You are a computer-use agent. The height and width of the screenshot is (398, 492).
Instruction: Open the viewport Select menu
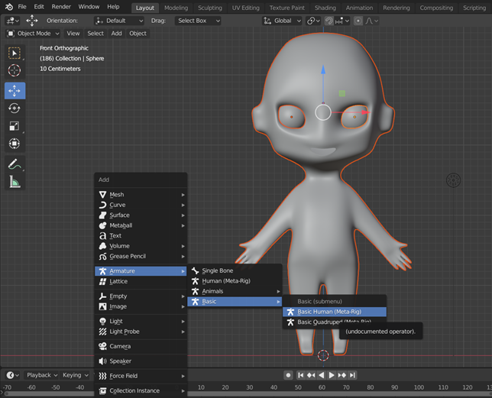95,34
